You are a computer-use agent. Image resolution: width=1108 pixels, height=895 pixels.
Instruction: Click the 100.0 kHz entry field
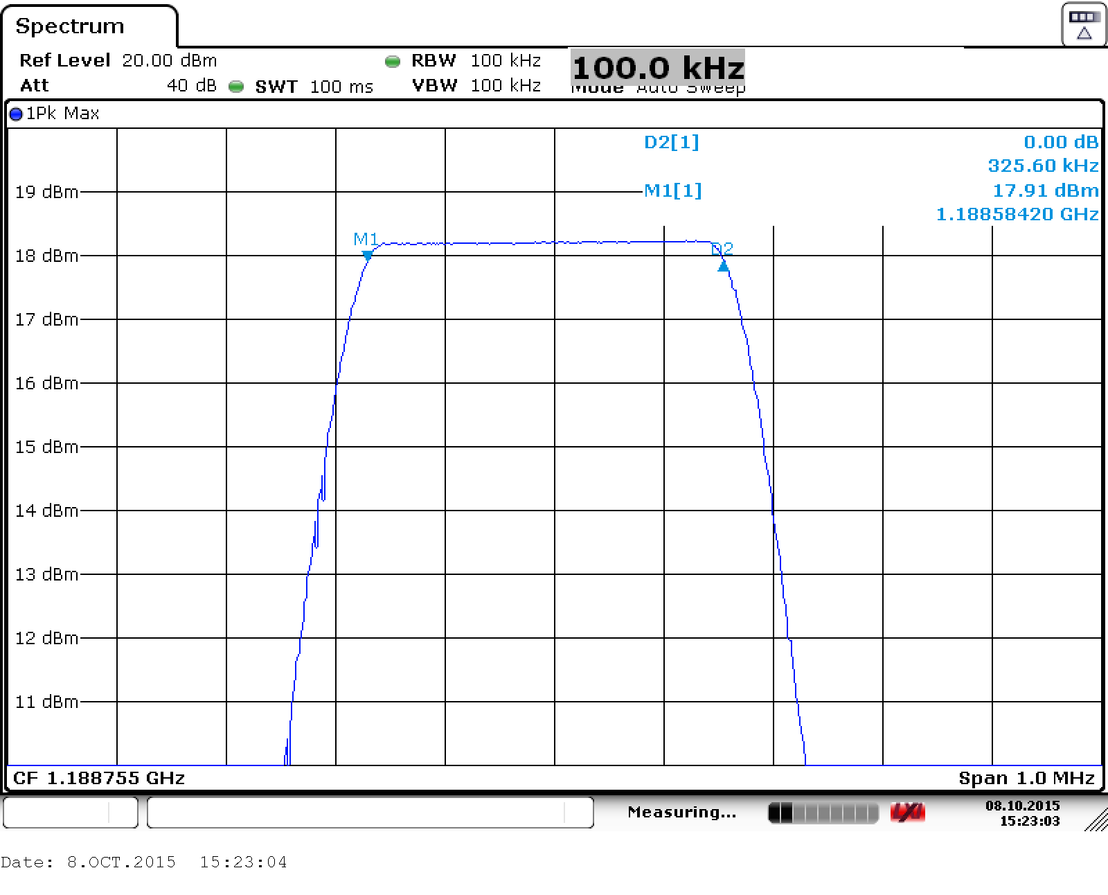coord(657,67)
